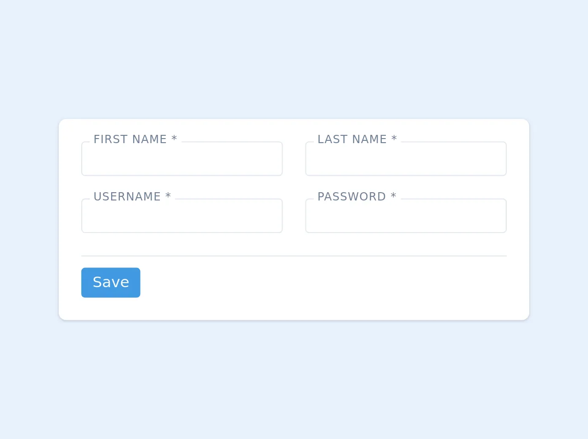
Task: Click the required asterisk beside Username
Action: (x=168, y=196)
